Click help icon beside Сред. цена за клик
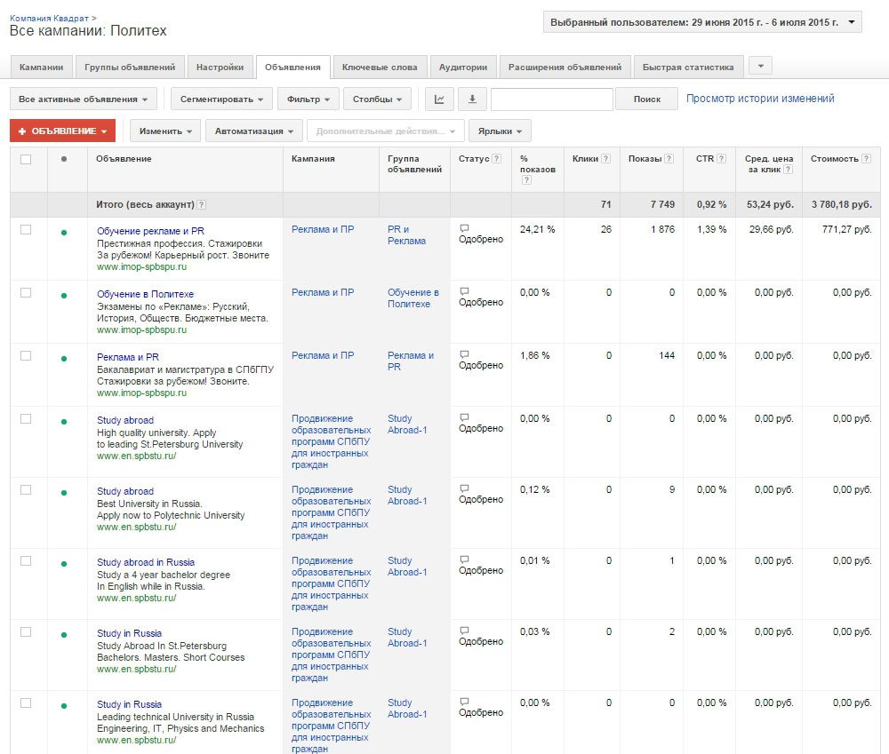Screen dimensions: 889x754 pyautogui.click(x=789, y=170)
